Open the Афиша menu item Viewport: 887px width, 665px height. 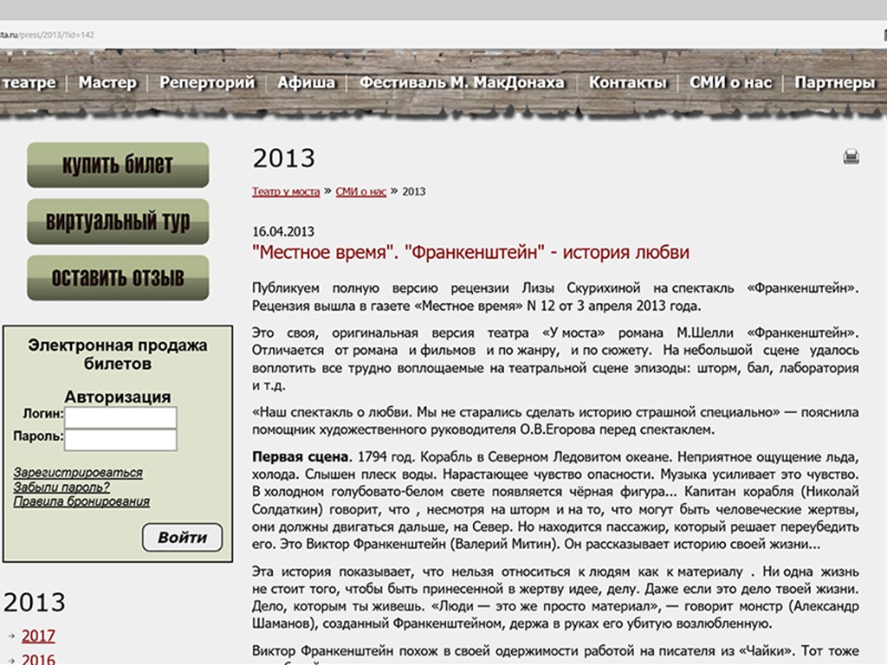point(306,82)
